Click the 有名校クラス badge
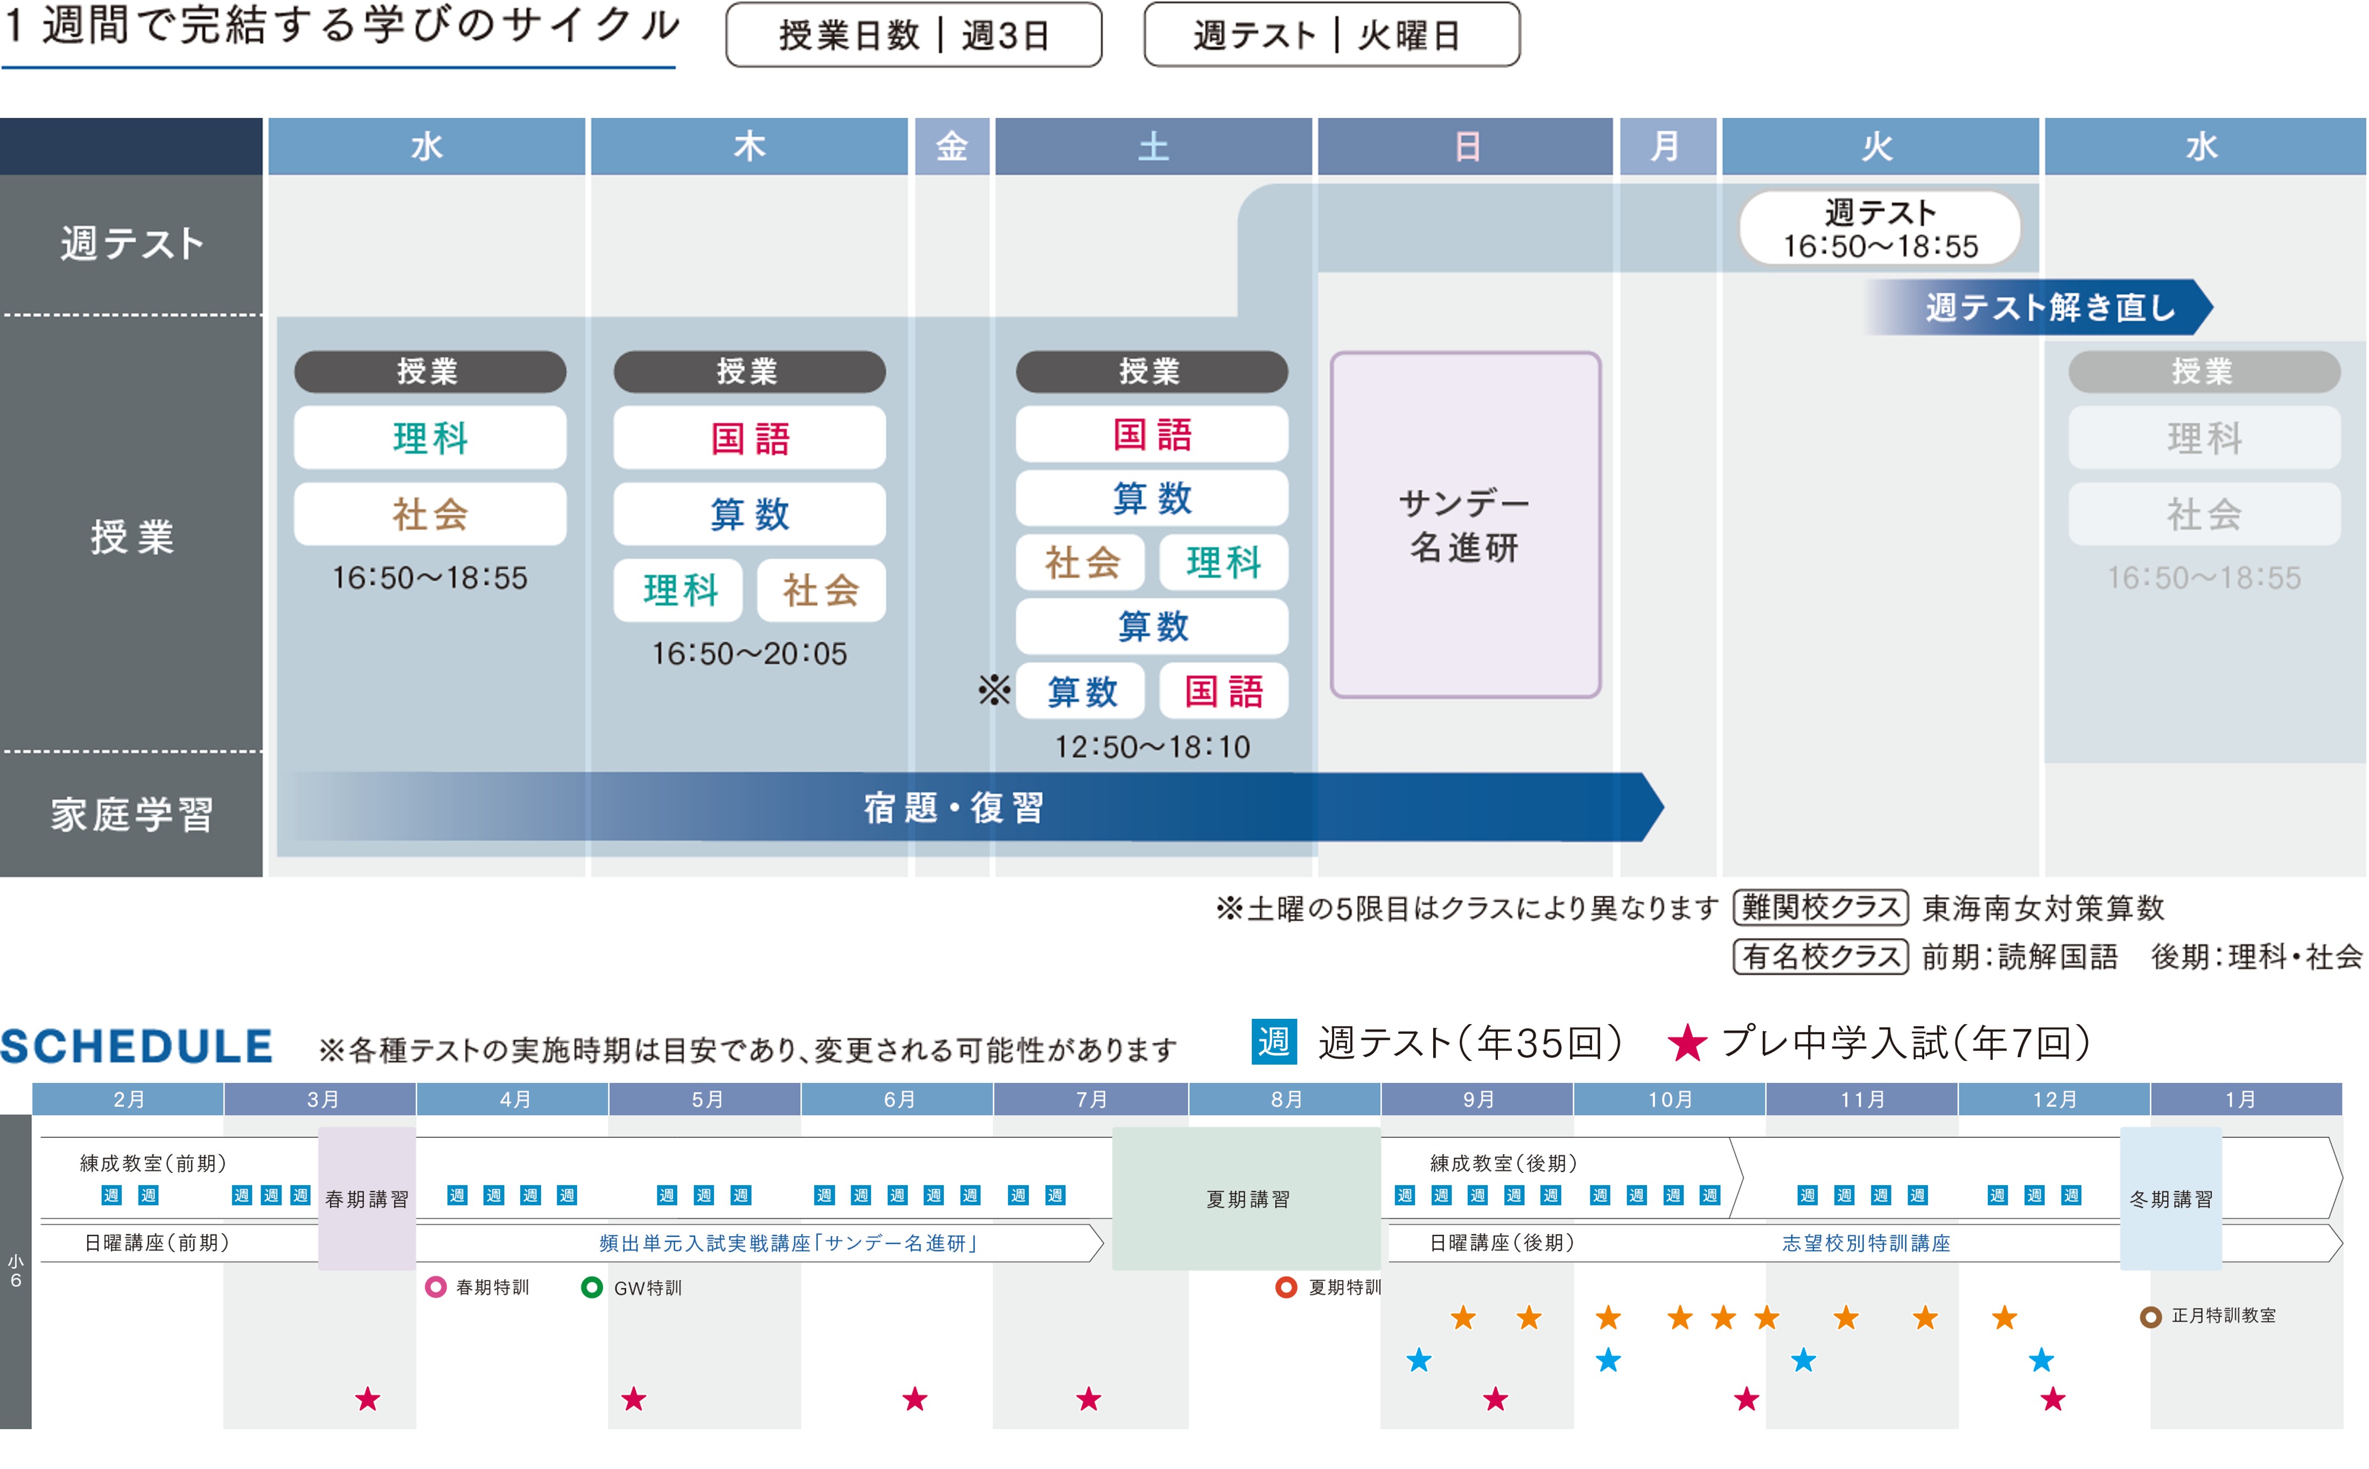The image size is (2369, 1469). point(1821,957)
